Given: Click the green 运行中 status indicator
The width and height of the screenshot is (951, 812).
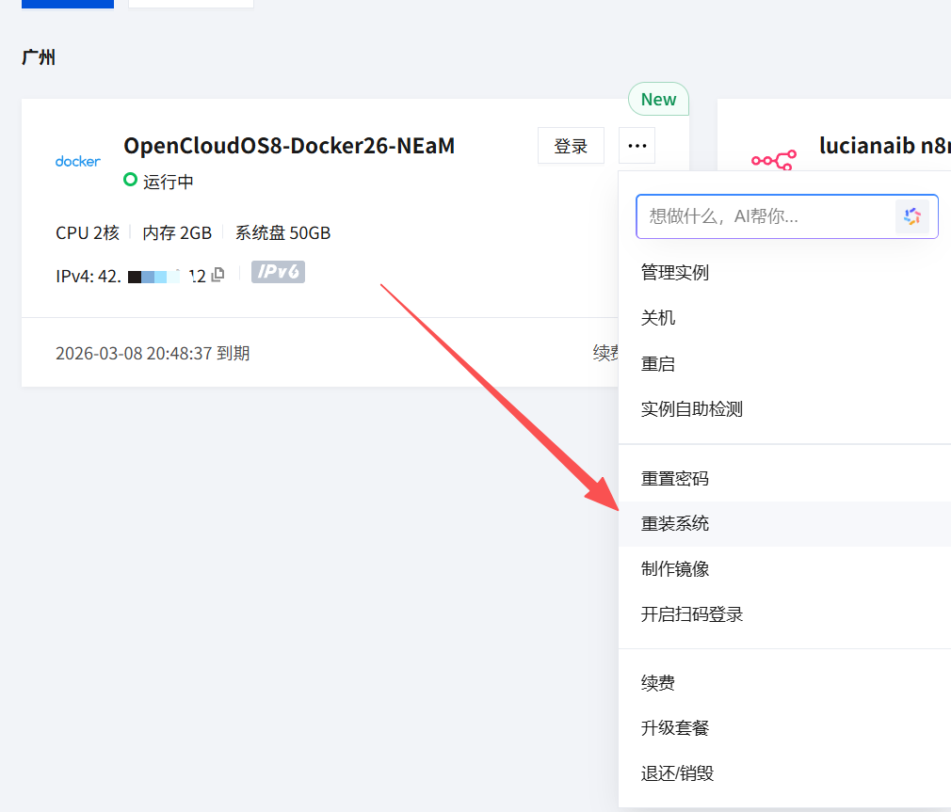Looking at the screenshot, I should 129,180.
